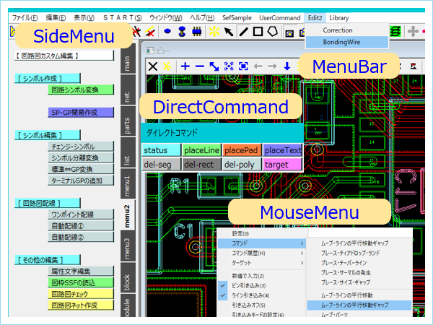433x325 pixels.
Task: Open the Edit2 menu dropdown
Action: click(315, 17)
